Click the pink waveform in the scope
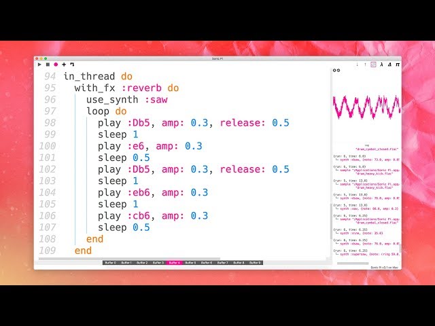Screen dimensions: 435x326 [366, 107]
